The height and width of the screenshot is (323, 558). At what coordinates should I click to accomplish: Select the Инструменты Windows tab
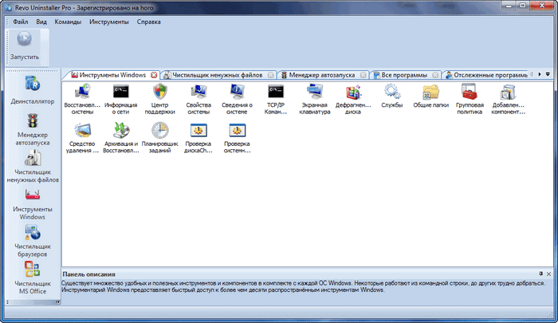point(112,75)
